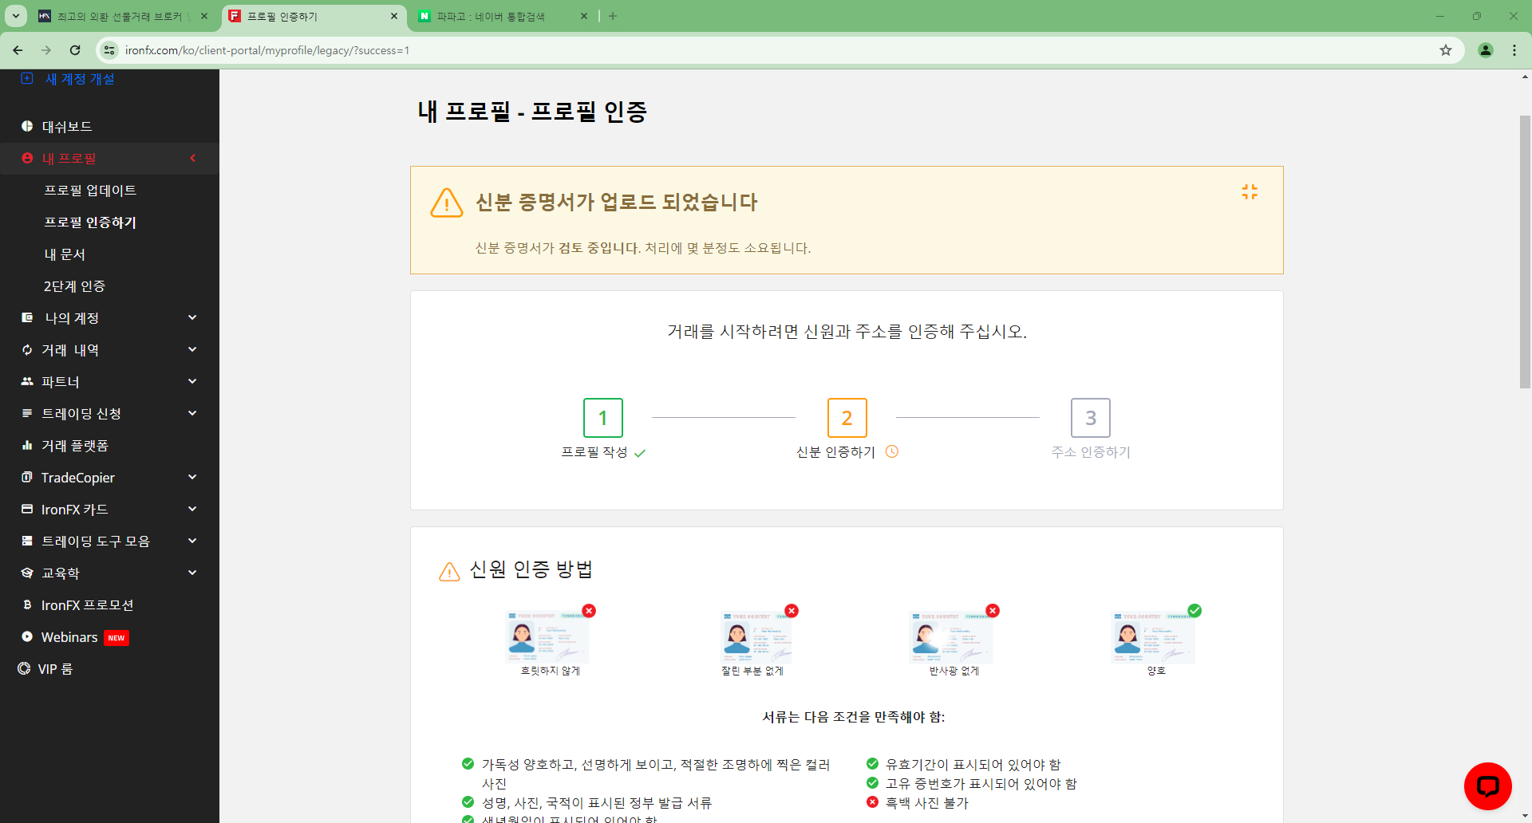Open the IronFX 프로모션 icon
Image resolution: width=1532 pixels, height=823 pixels.
26,604
